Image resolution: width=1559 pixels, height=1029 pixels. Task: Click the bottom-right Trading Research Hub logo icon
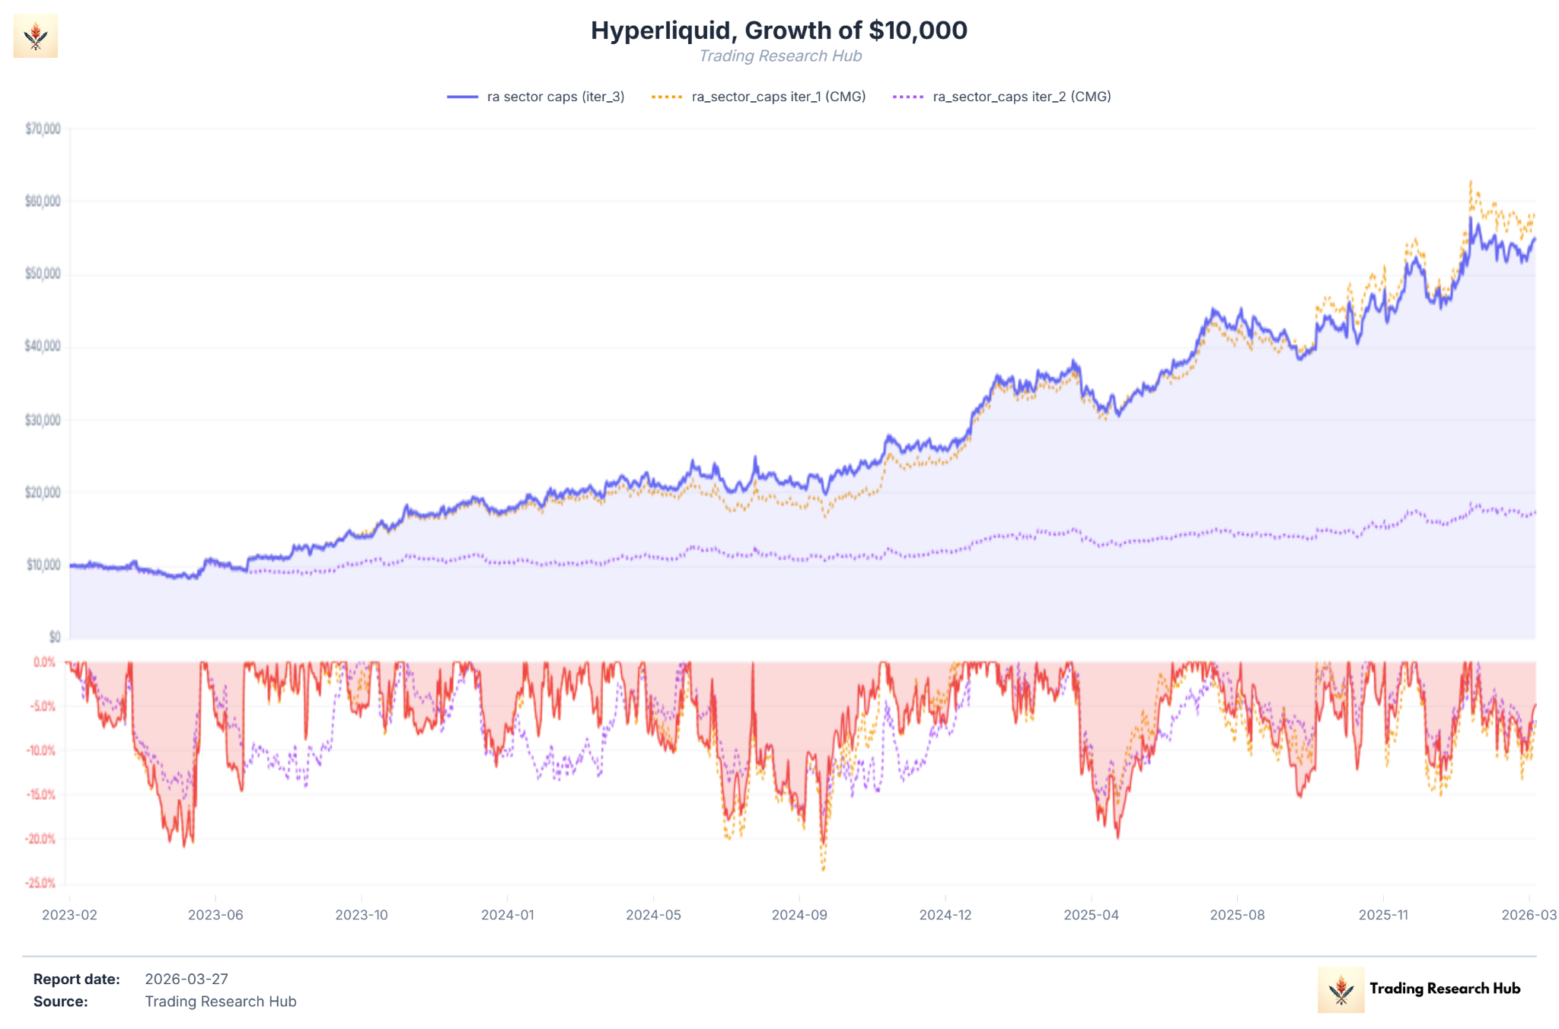pyautogui.click(x=1341, y=989)
